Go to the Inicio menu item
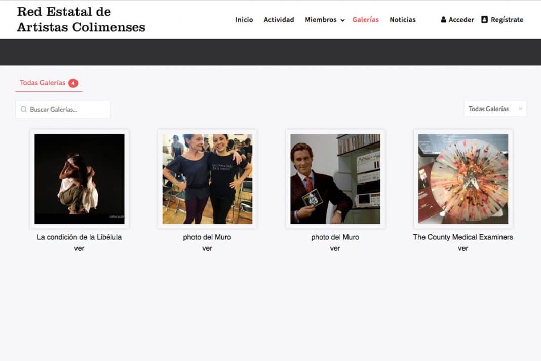Image resolution: width=541 pixels, height=361 pixels. (244, 20)
